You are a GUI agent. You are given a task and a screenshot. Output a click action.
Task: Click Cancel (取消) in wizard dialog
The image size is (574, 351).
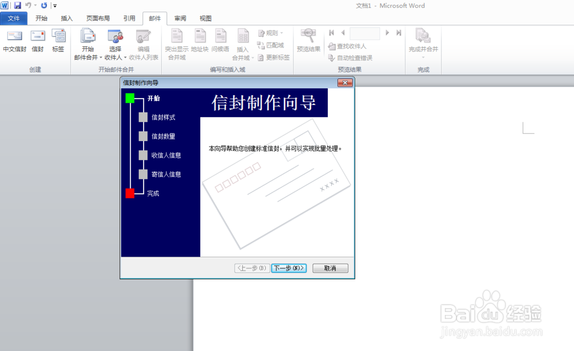[330, 268]
